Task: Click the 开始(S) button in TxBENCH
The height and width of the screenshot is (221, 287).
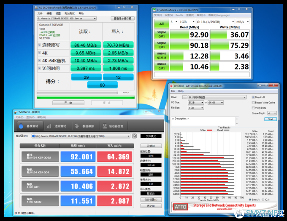Action: [151, 146]
